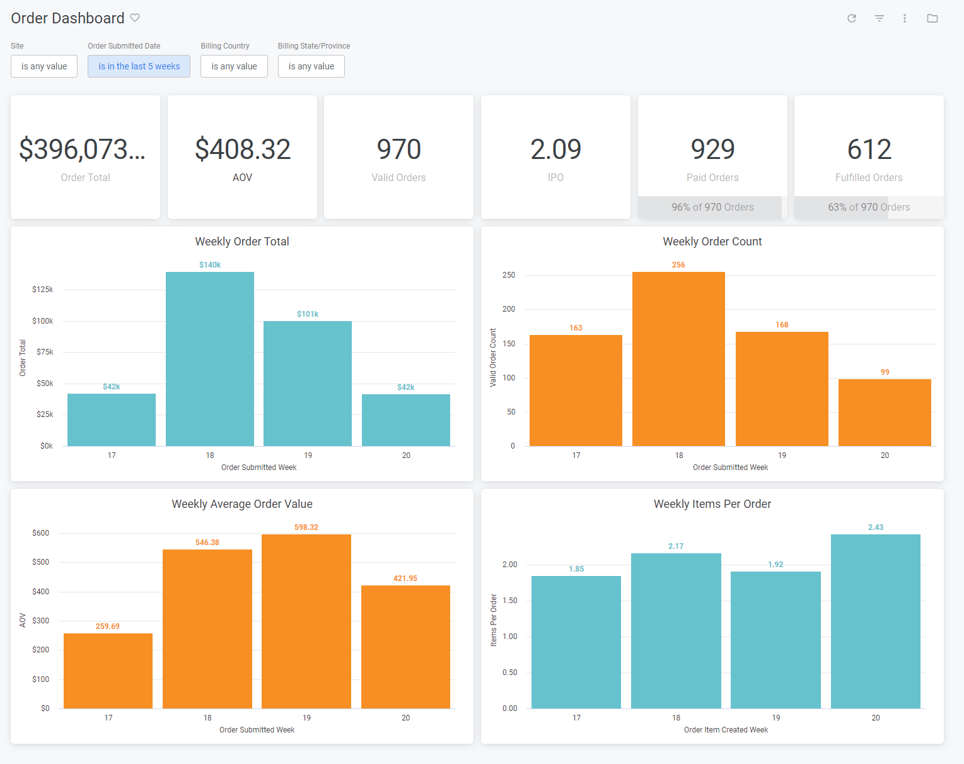Open the Billing Country filter selector

(x=234, y=66)
